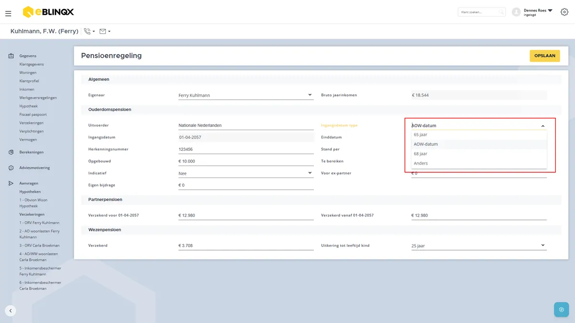Click the Berekeningen sidebar icon
Screen dimensions: 575x323
(11, 152)
